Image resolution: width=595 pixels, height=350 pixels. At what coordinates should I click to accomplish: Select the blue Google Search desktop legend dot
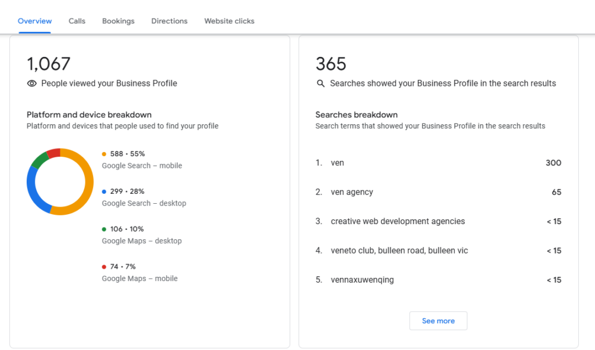105,191
